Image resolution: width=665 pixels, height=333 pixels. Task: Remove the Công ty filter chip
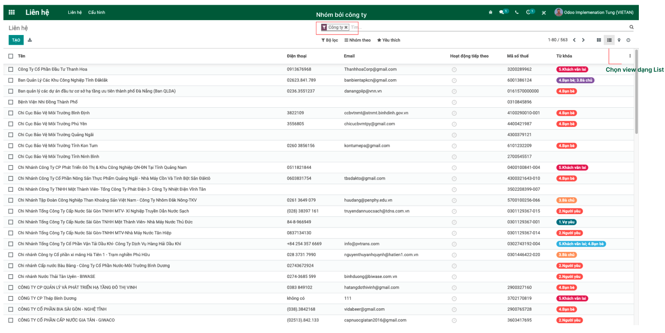coord(346,27)
